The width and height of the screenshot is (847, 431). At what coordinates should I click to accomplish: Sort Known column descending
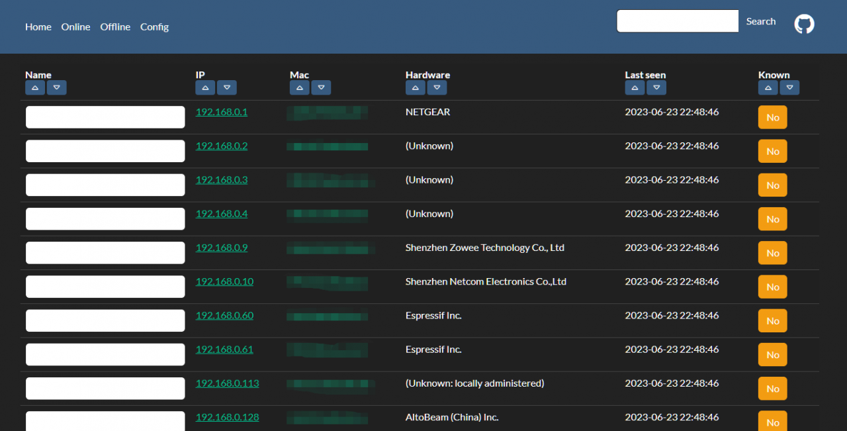(x=789, y=87)
